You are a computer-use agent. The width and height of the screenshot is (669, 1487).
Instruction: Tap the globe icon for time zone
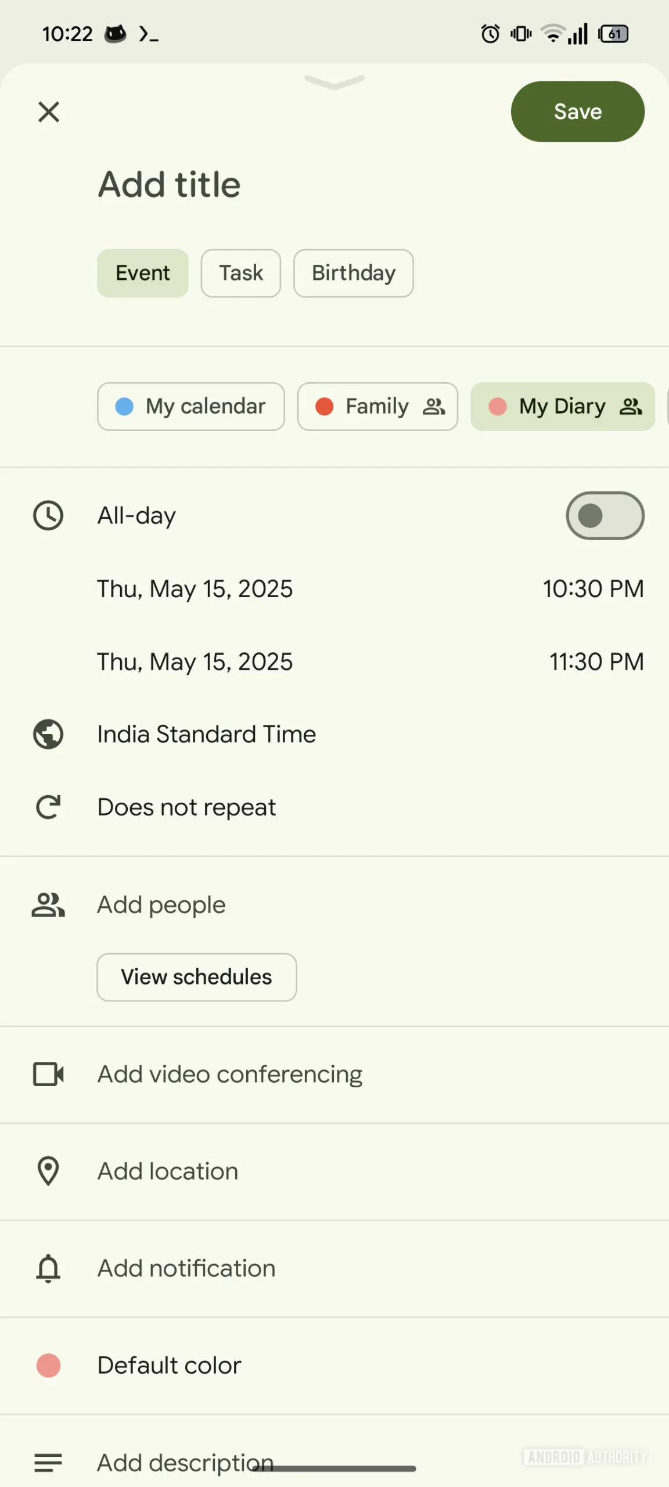coord(48,734)
